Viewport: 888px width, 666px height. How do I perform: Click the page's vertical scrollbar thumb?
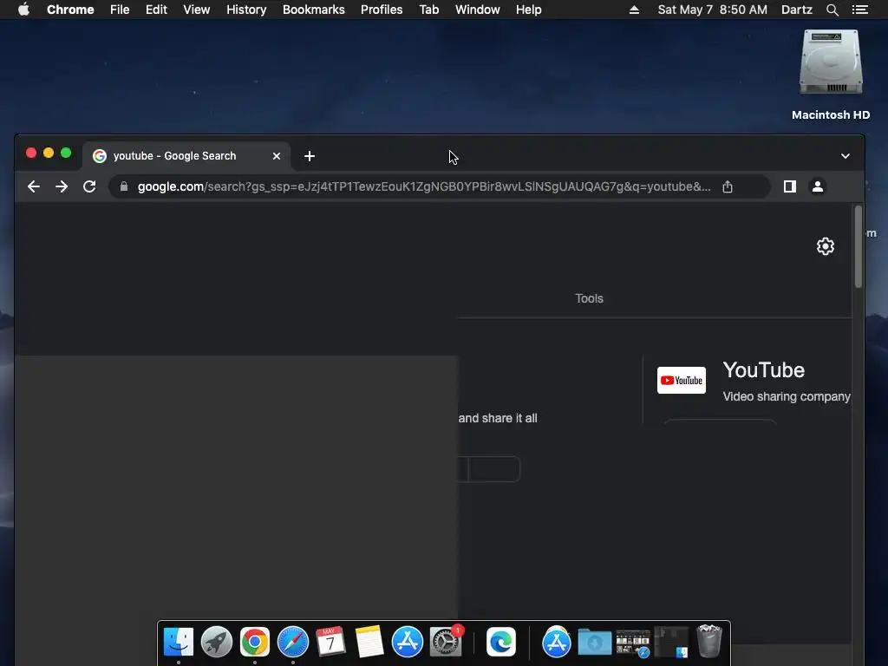859,246
